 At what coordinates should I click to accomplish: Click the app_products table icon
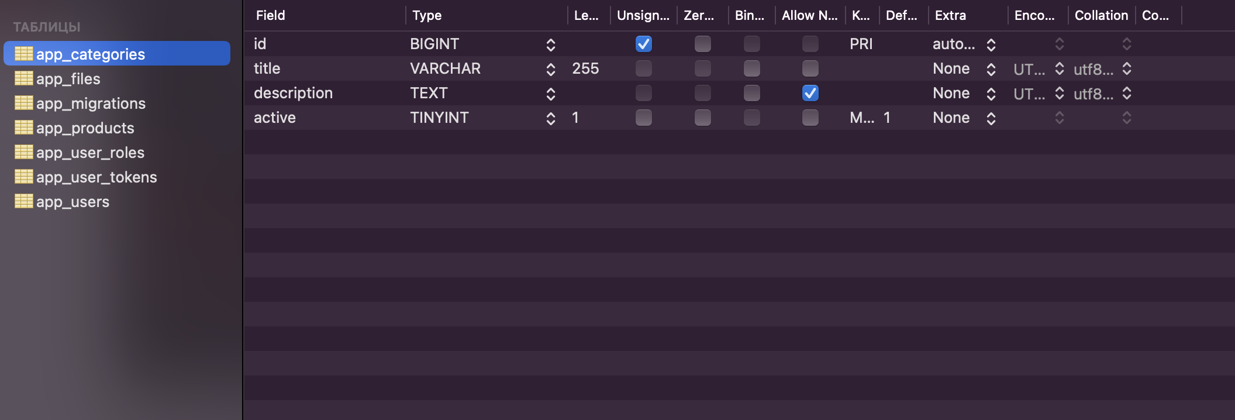point(24,128)
